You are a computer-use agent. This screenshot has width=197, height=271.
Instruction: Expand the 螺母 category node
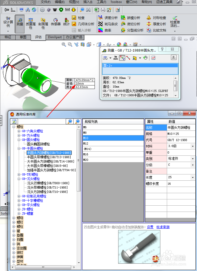(x=14, y=218)
